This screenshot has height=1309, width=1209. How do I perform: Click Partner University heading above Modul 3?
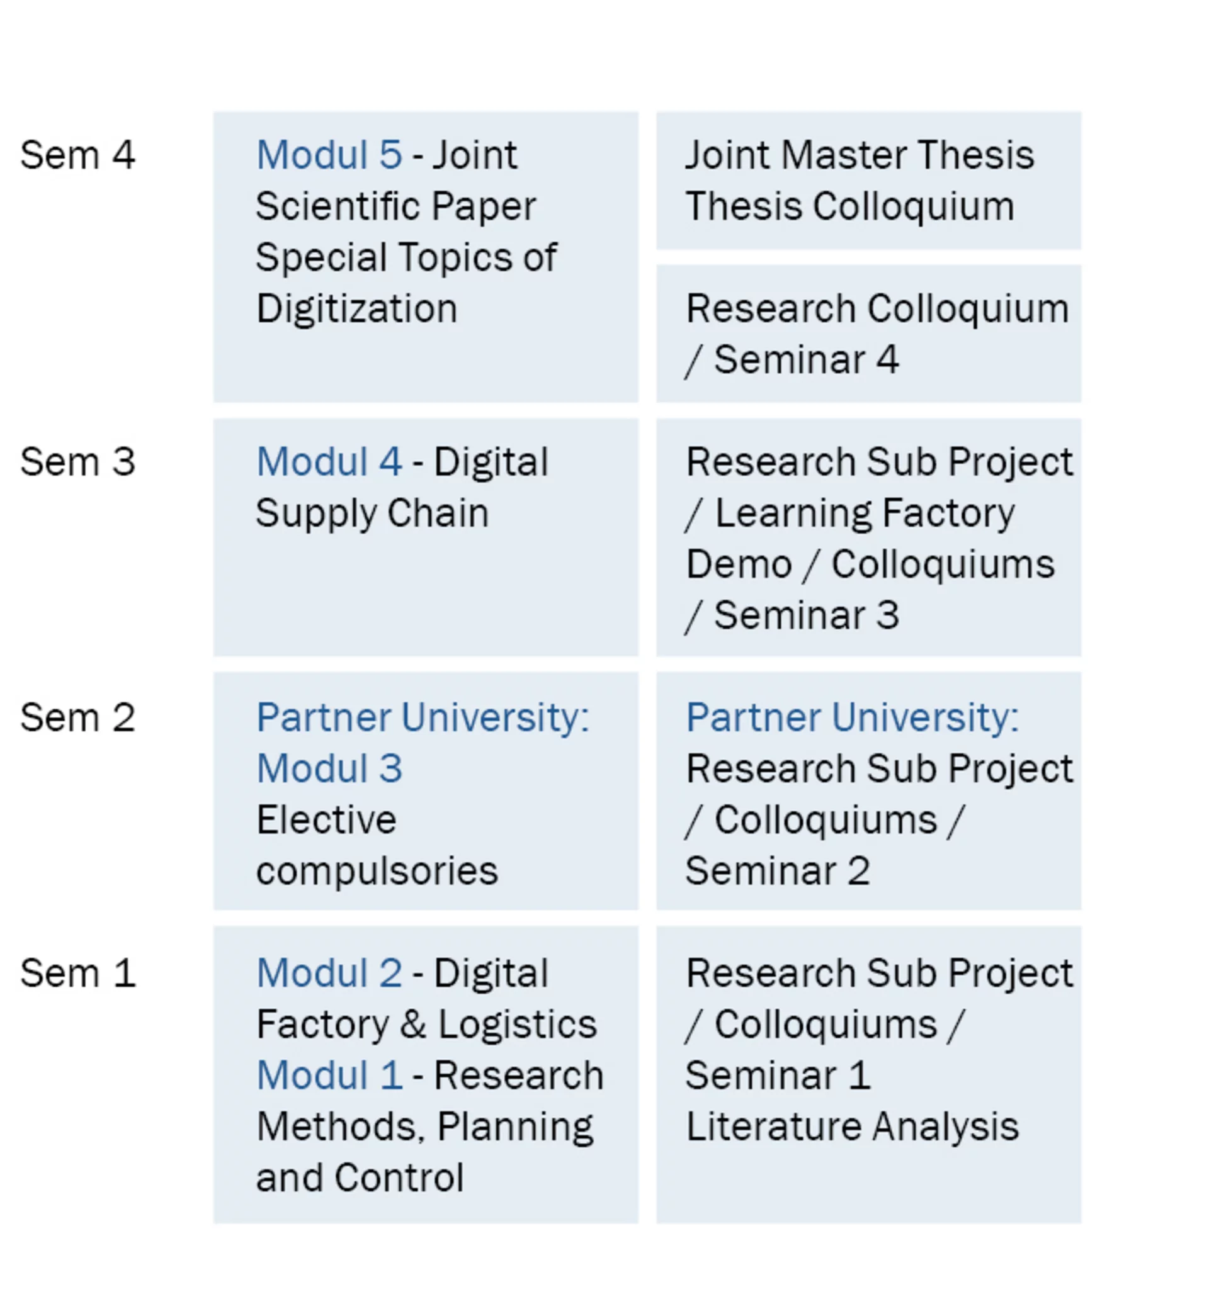[422, 717]
